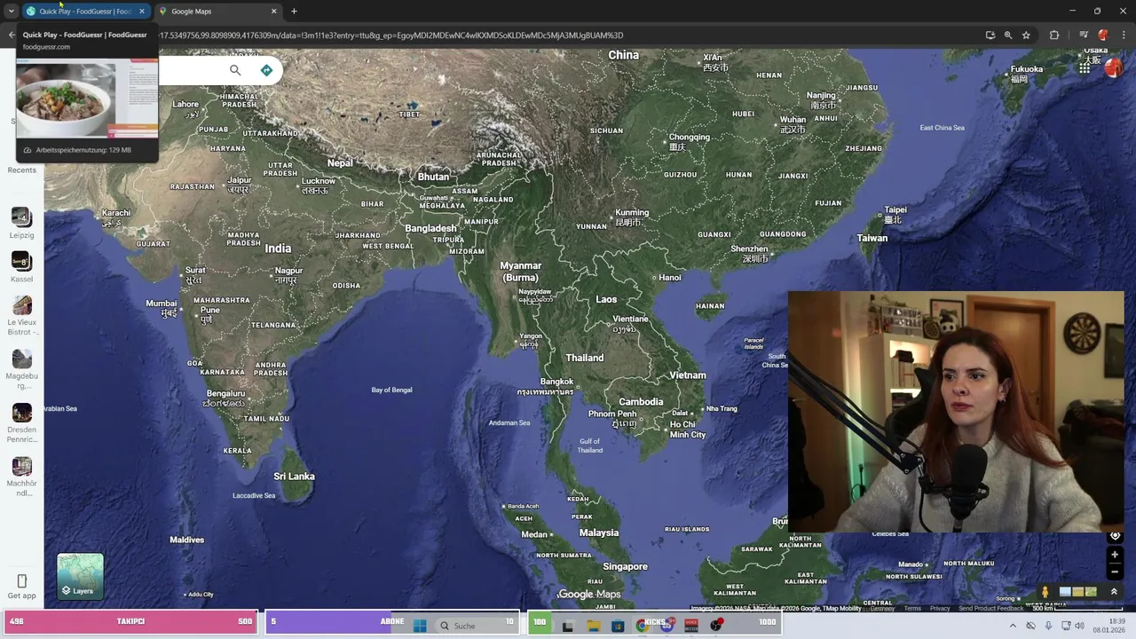Image resolution: width=1136 pixels, height=639 pixels.
Task: Open the Magdeburg recent place
Action: click(22, 369)
